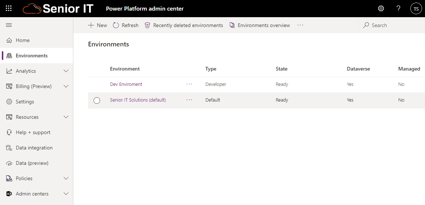Click the Environments globe icon

pos(9,56)
